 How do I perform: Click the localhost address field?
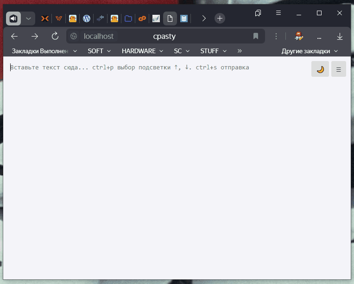[x=99, y=36]
